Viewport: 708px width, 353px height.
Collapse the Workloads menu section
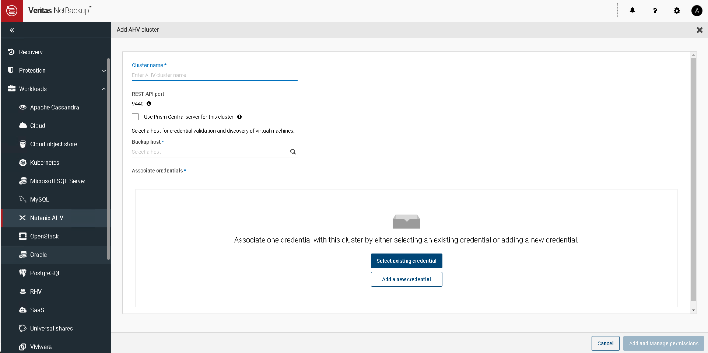click(x=104, y=89)
